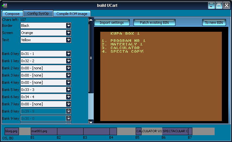This screenshot has width=232, height=142.
Task: Minimize the build UCart window
Action: [x=212, y=5]
